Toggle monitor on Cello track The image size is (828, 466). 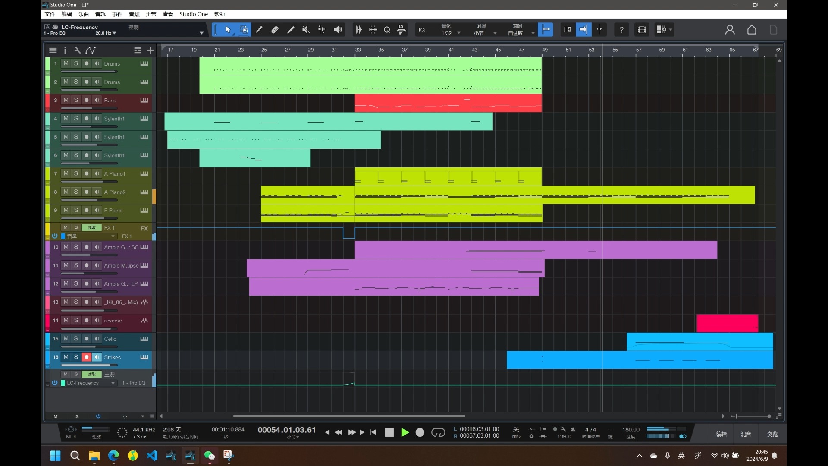click(97, 339)
